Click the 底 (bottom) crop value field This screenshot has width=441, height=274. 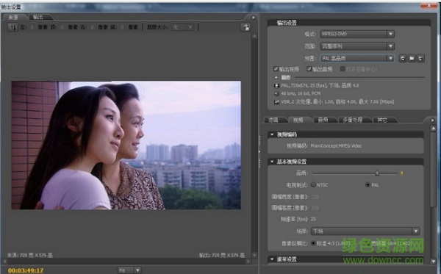coord(122,27)
